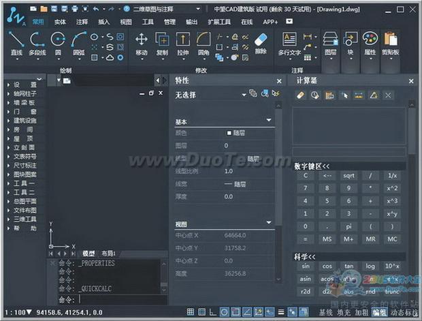The width and height of the screenshot is (422, 321).
Task: Collapse the 基本 properties section
Action: click(x=269, y=120)
